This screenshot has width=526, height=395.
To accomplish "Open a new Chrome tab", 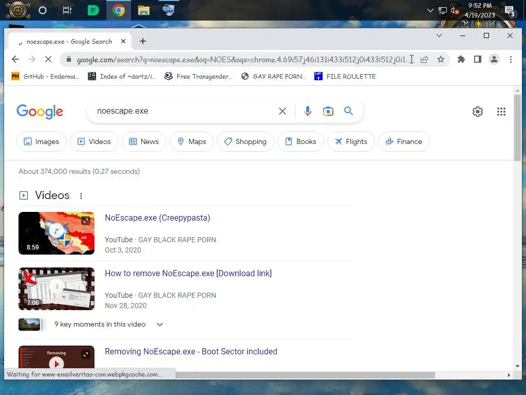I will tap(143, 41).
